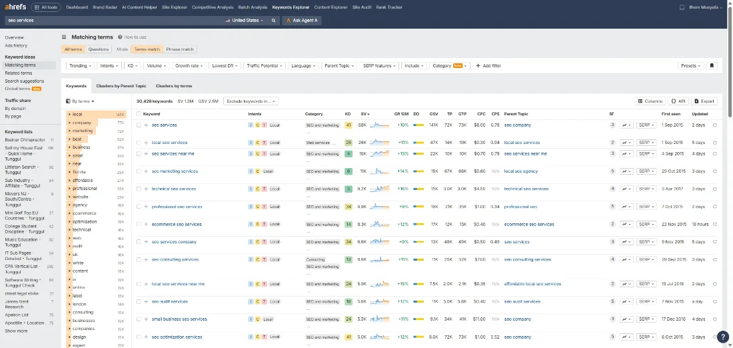Check the local seo services row checkbox

pyautogui.click(x=139, y=143)
